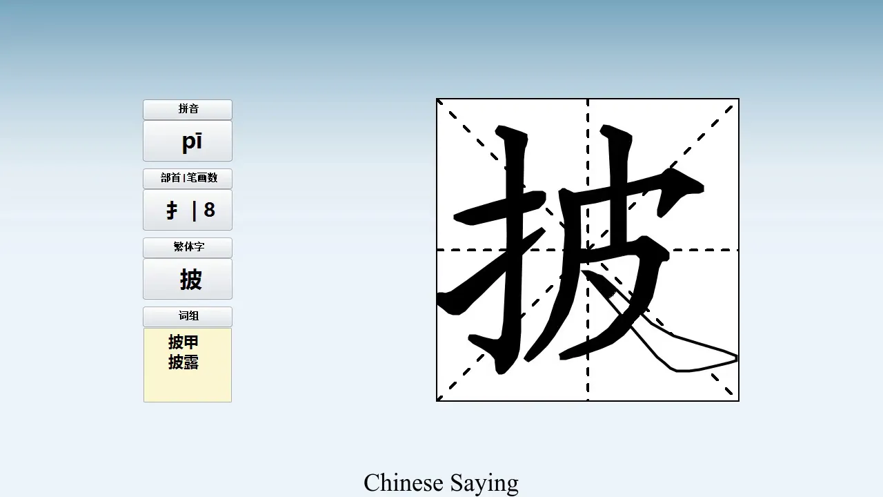Click the 词组 label button
Image resolution: width=883 pixels, height=497 pixels.
click(188, 316)
